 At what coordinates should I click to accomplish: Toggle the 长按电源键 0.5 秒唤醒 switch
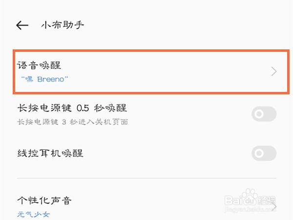[x=264, y=114]
